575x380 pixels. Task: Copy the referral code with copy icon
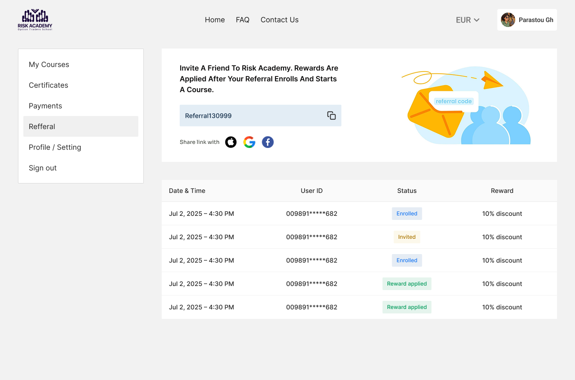(x=332, y=116)
